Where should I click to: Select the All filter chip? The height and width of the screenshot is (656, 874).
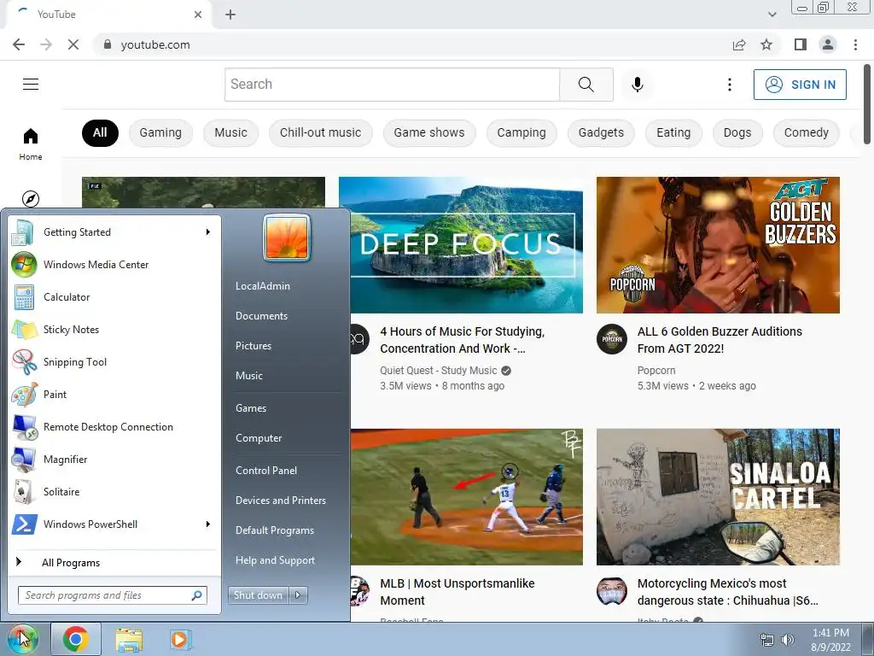[x=101, y=132]
